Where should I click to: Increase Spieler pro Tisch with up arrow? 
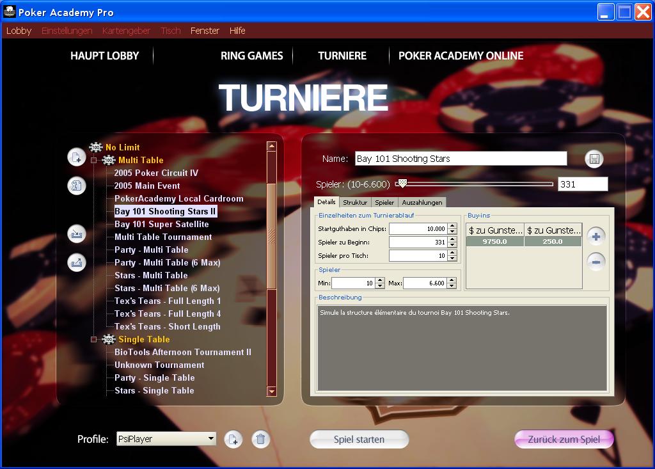[x=452, y=253]
